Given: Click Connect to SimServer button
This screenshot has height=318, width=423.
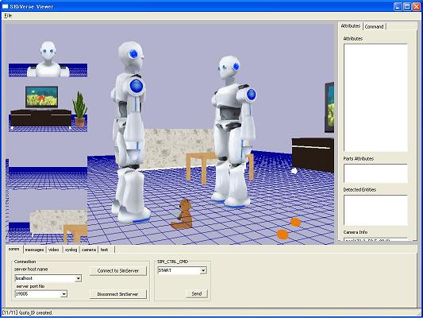Looking at the screenshot, I should click(118, 271).
